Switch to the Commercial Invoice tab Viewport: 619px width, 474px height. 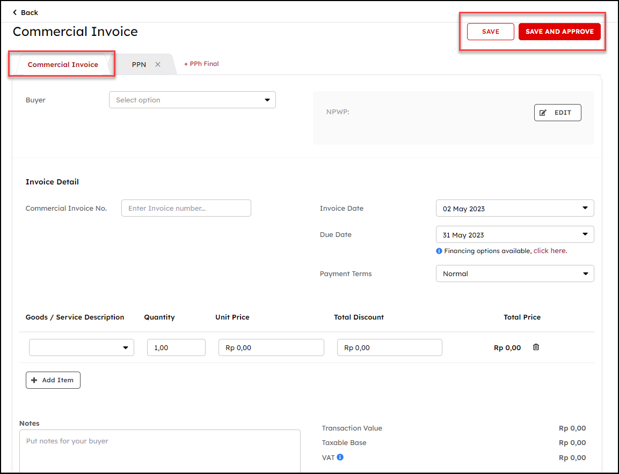click(63, 64)
